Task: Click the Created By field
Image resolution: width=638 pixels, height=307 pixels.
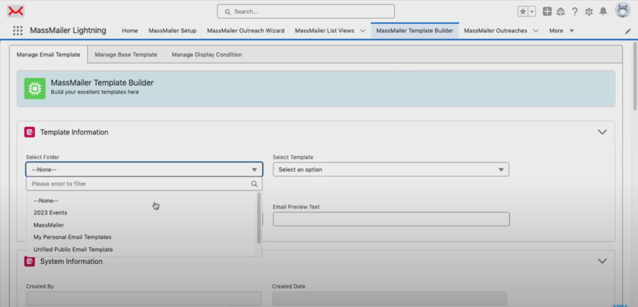Action: pos(144,298)
